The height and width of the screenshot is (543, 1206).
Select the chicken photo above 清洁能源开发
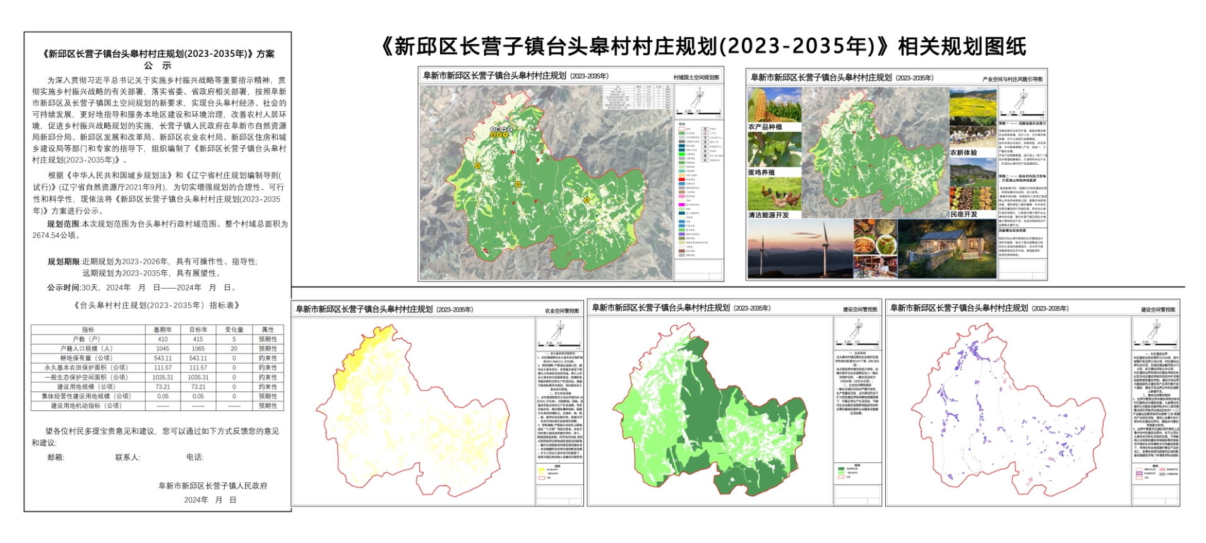(774, 193)
